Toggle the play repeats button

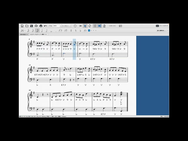95,26
